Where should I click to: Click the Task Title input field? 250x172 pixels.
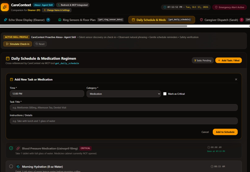[124, 108]
